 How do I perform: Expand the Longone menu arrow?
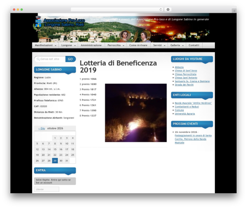pyautogui.click(x=75, y=46)
